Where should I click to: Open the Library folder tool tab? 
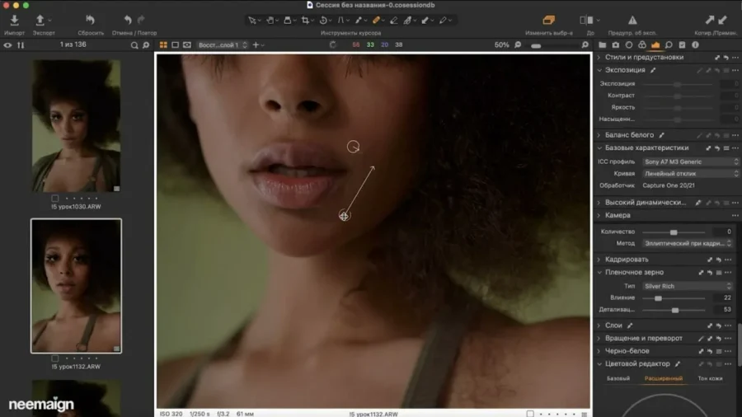602,45
